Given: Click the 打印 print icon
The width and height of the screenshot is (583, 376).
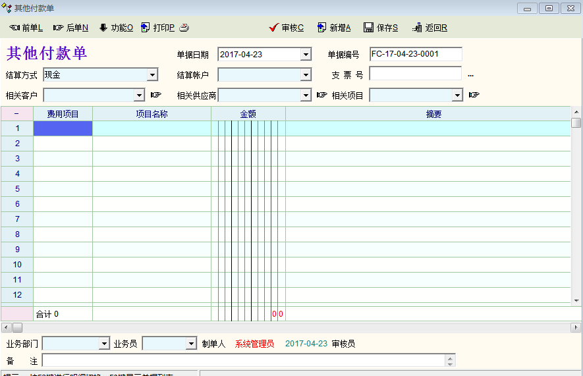Looking at the screenshot, I should coord(146,28).
